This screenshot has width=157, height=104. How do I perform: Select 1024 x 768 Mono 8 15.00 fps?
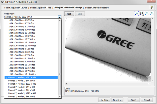31,27
